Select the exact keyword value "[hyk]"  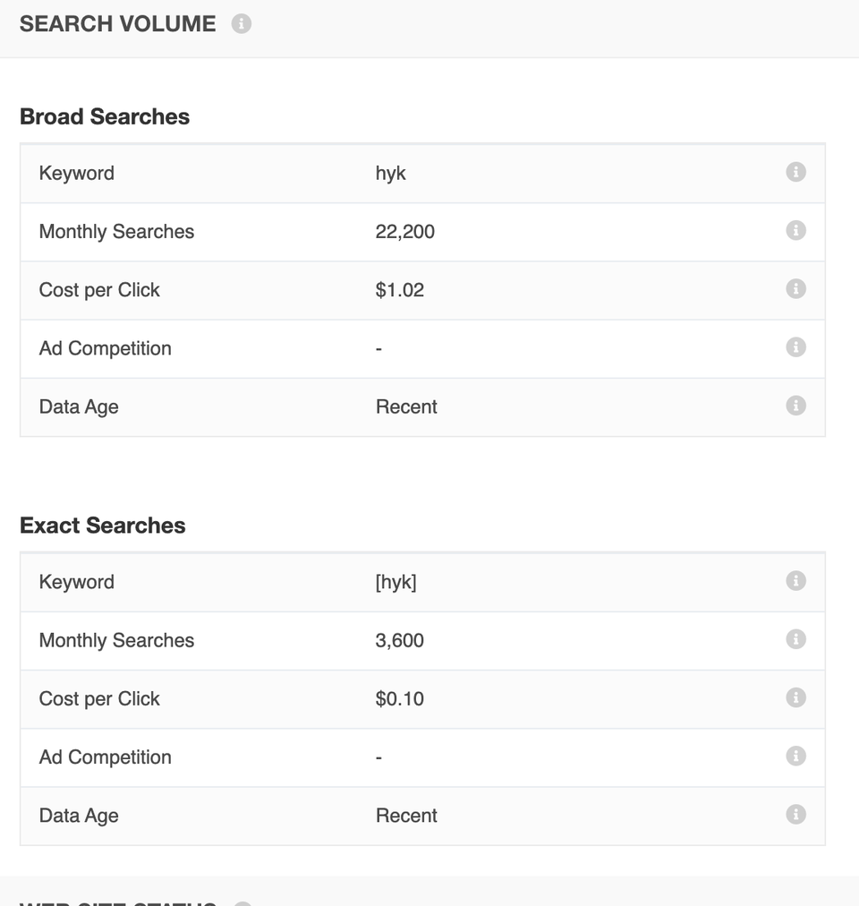pos(396,582)
